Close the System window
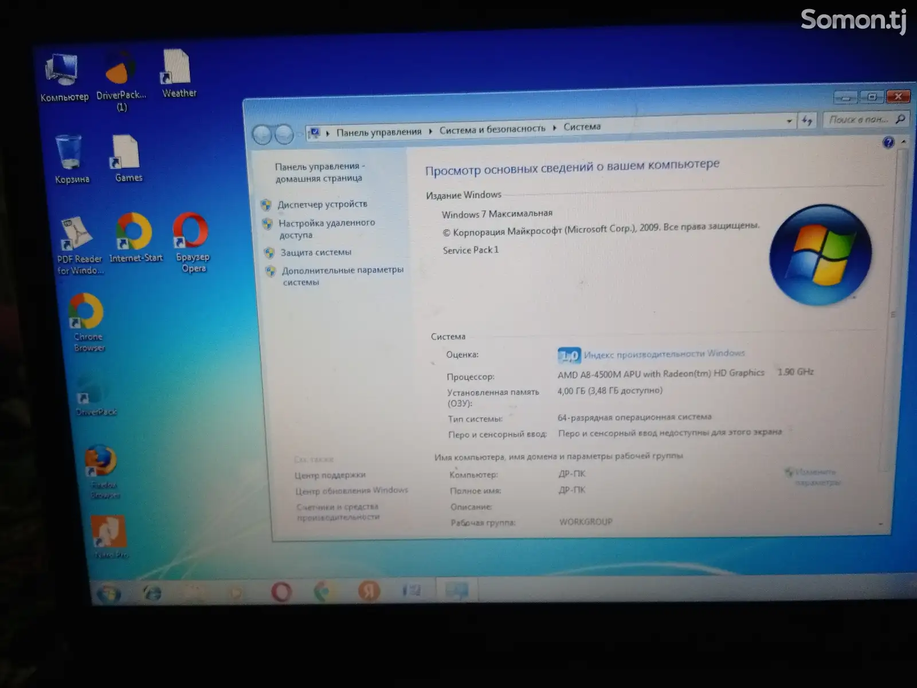 [x=898, y=96]
